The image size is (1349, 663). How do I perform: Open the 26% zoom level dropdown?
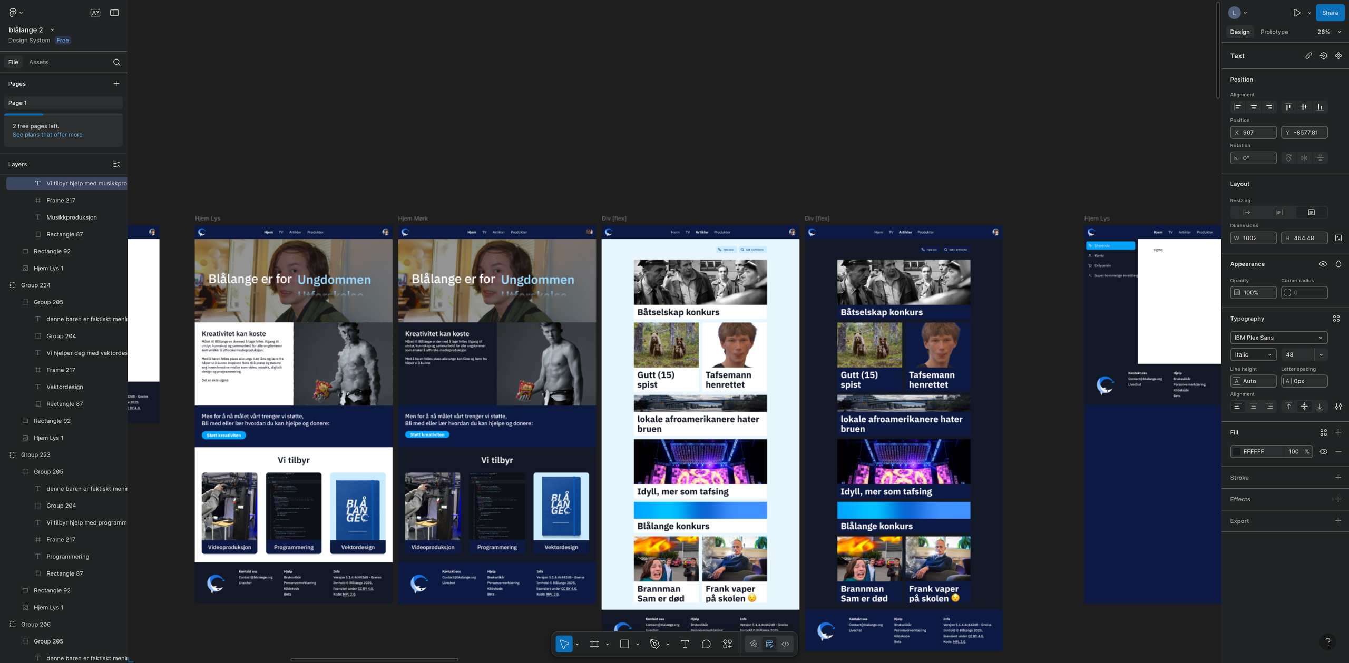pos(1329,32)
